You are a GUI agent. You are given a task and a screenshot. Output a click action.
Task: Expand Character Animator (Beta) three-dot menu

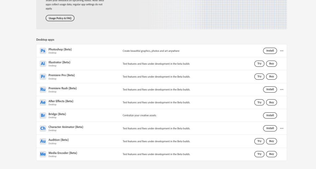coord(281,128)
